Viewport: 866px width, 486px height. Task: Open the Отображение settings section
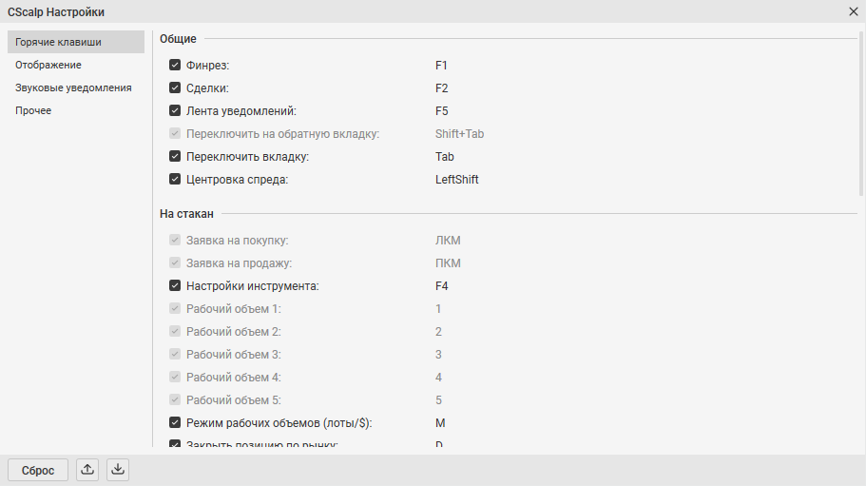(x=48, y=65)
